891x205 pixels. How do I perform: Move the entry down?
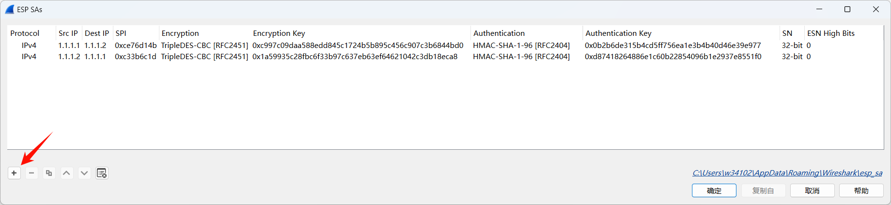point(84,173)
